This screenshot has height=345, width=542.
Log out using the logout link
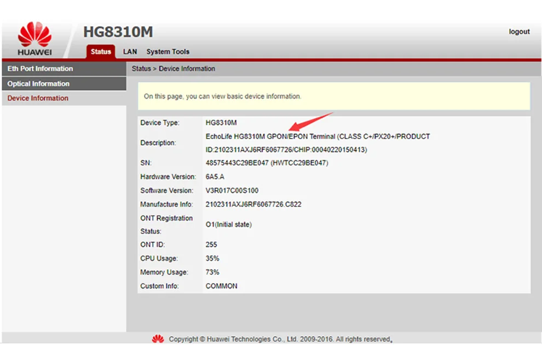[519, 31]
